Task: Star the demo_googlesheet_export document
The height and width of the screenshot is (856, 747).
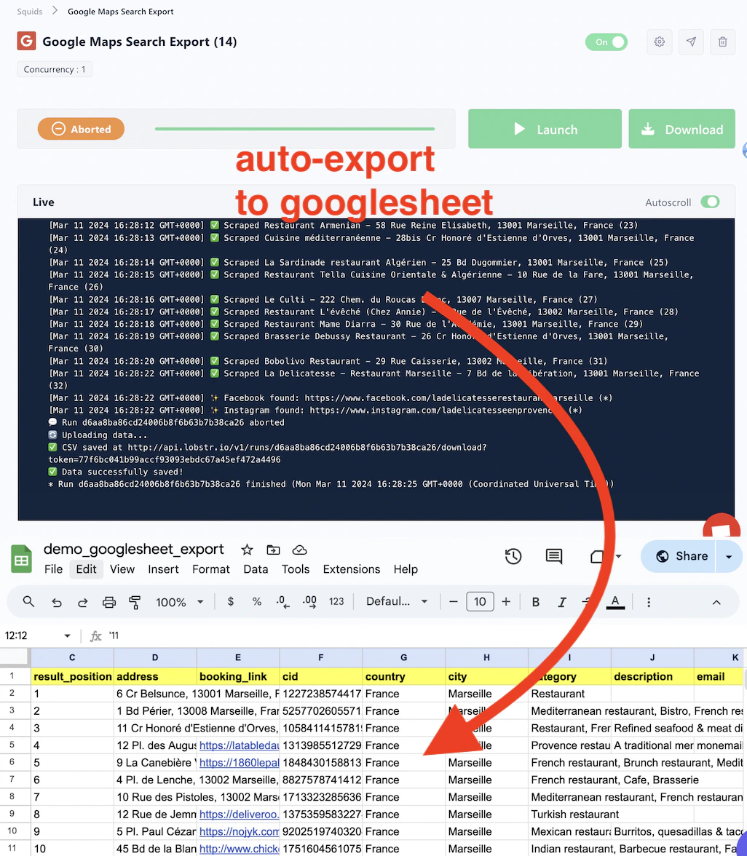Action: point(247,550)
